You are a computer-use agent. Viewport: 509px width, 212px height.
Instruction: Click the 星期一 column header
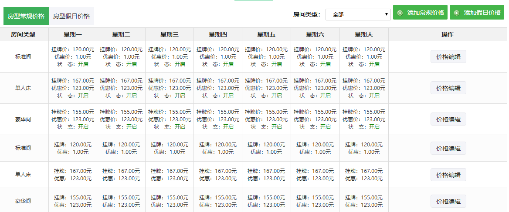pyautogui.click(x=73, y=34)
